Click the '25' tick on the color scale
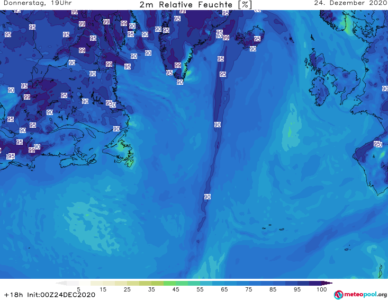388x300 pixels. (x=127, y=289)
